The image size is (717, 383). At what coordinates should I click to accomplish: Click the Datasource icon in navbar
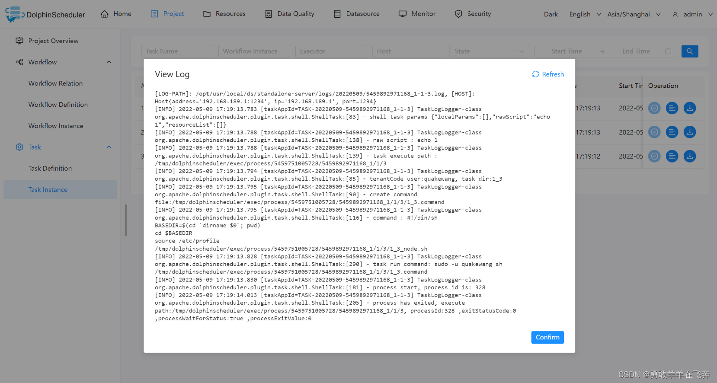pos(337,14)
